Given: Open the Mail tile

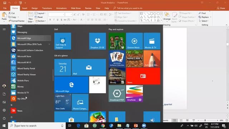Looking at the screenshot, I should 89,67.
